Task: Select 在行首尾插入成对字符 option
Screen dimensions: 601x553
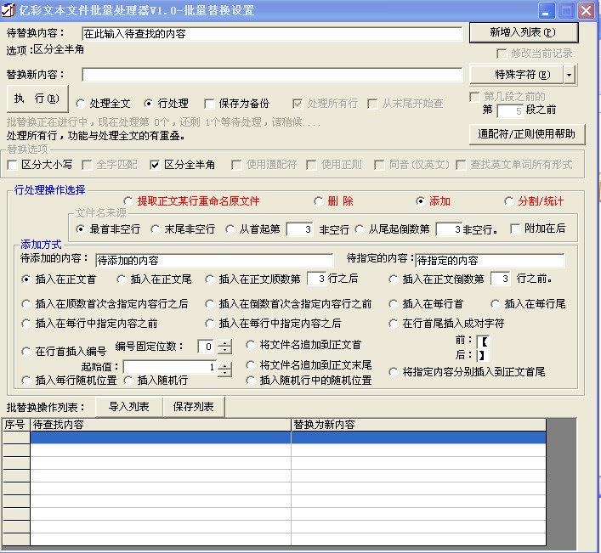Action: (x=446, y=324)
